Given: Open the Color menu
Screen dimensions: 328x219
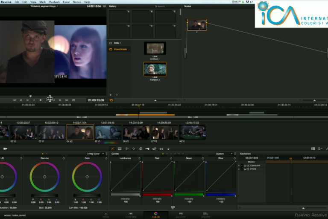Looking at the screenshot, I should [66, 2].
